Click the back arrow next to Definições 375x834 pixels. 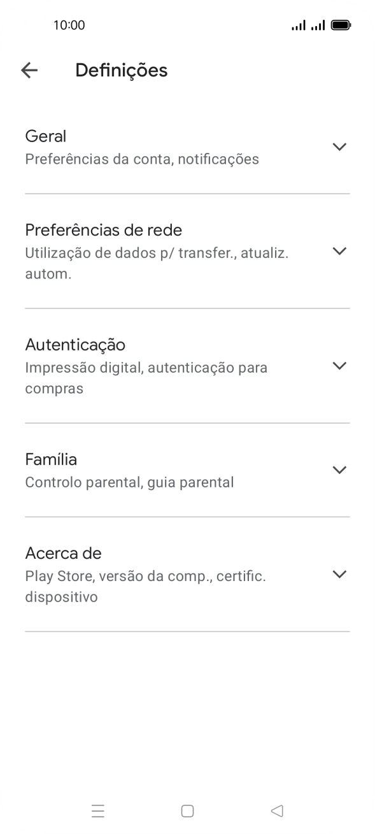(30, 71)
